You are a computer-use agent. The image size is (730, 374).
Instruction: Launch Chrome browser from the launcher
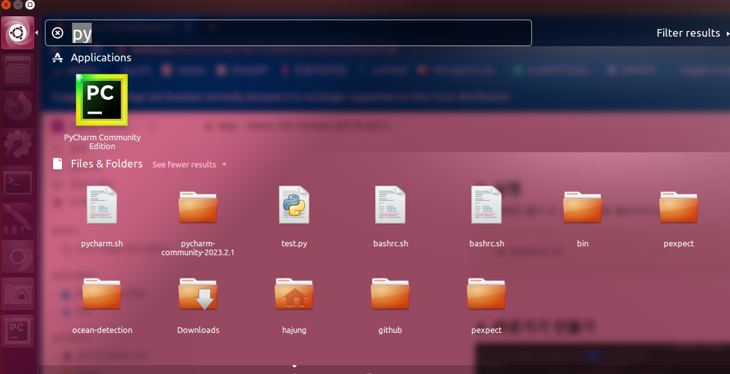18,256
